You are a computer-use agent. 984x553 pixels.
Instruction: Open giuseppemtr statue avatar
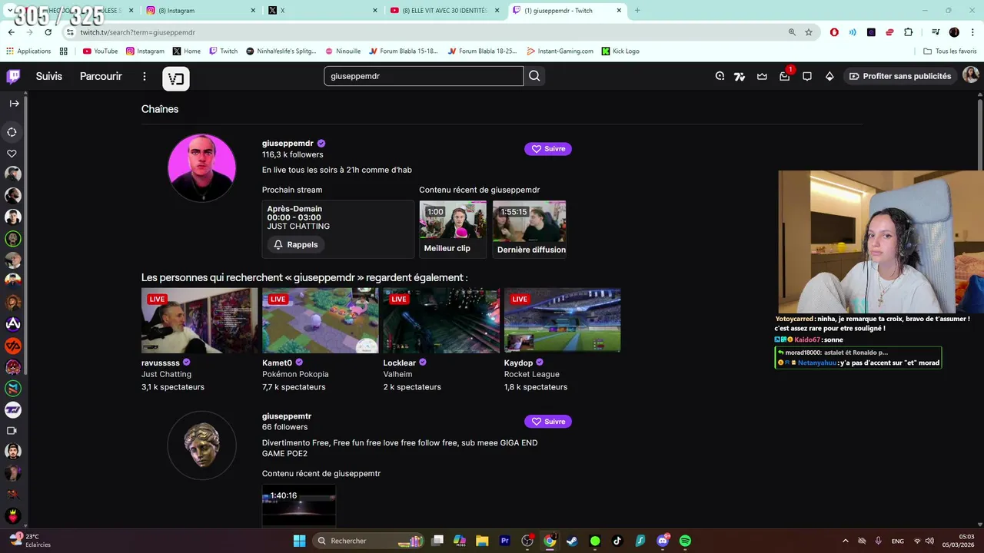point(201,445)
